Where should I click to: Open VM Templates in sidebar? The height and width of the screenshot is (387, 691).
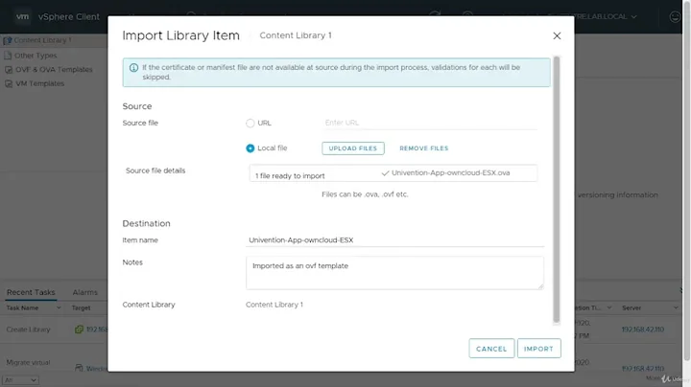tap(39, 83)
